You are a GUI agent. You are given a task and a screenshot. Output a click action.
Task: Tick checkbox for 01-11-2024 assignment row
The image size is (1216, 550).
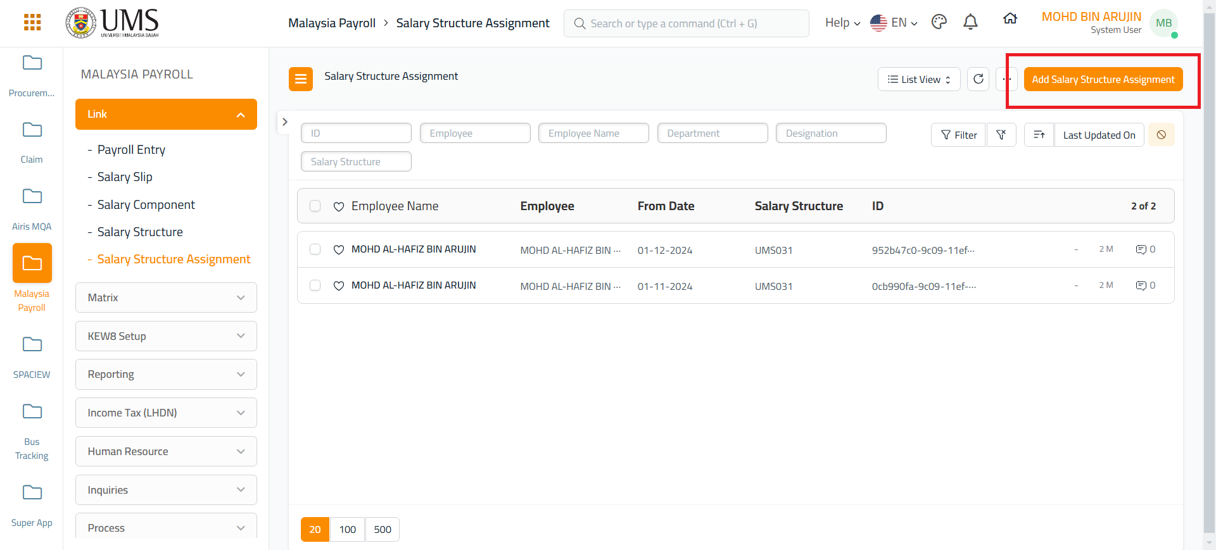coord(315,285)
